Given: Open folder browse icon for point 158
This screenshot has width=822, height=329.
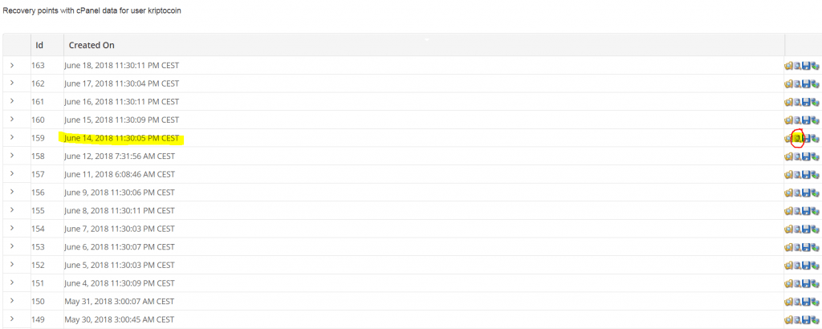Looking at the screenshot, I should 788,156.
